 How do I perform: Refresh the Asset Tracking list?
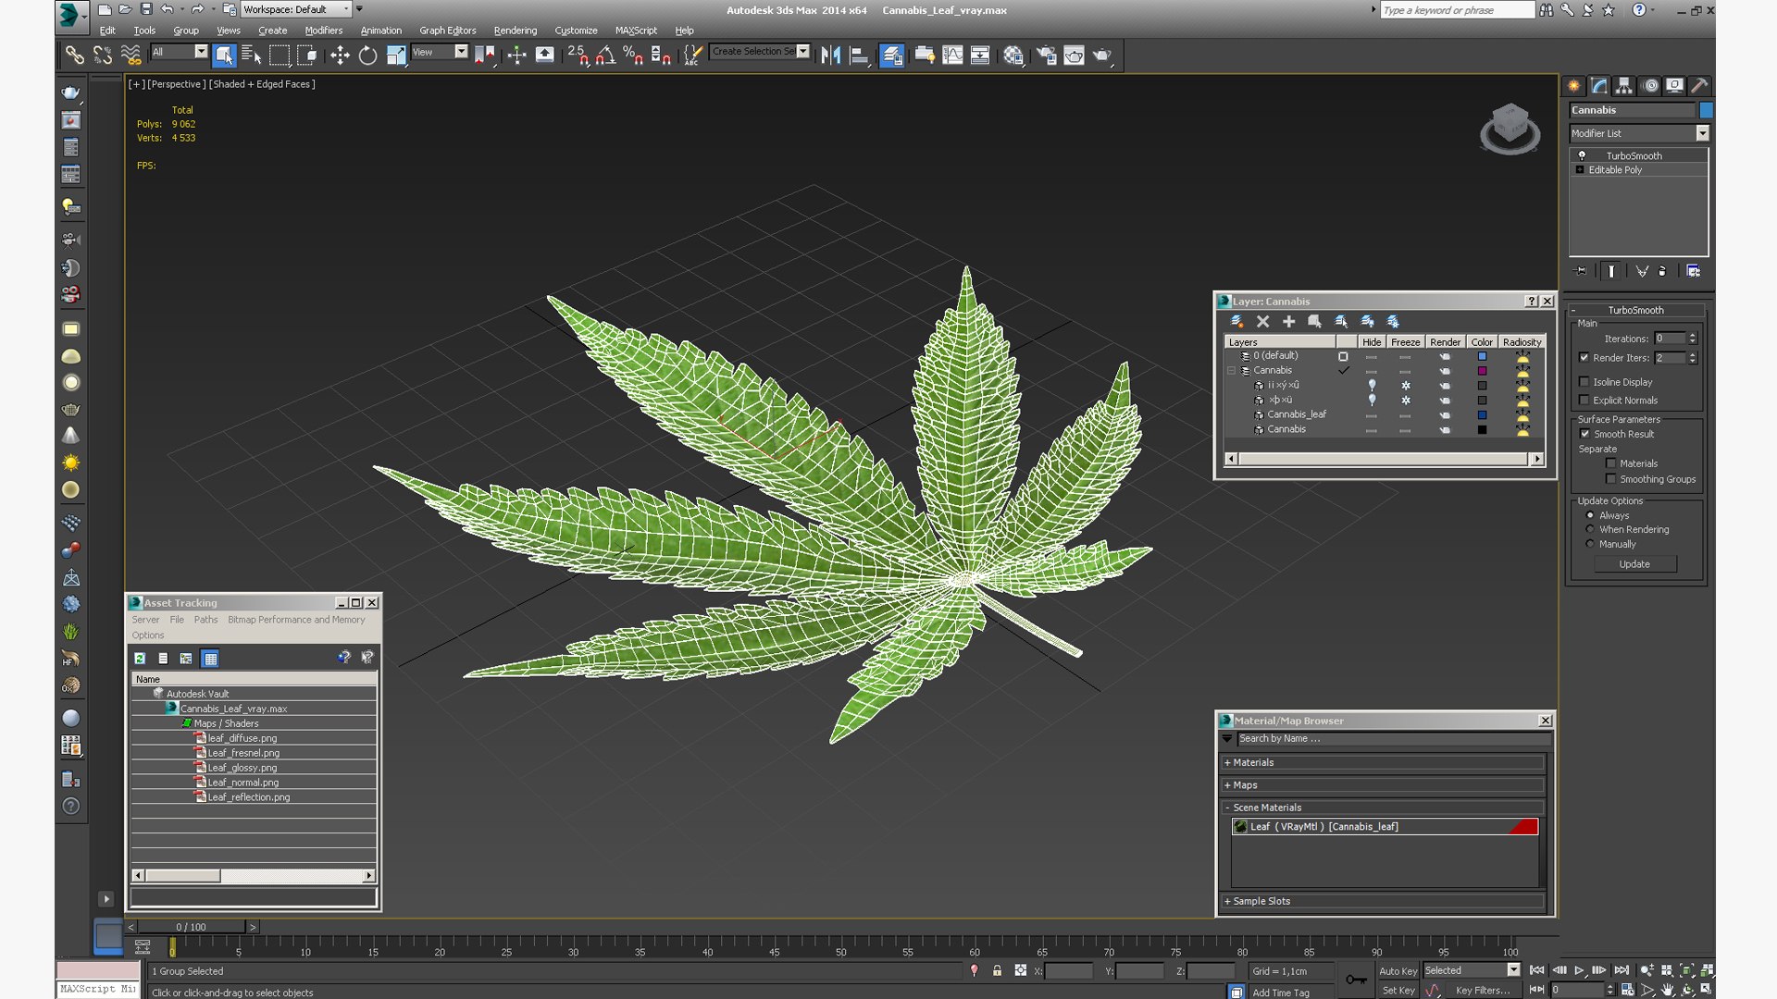[x=140, y=658]
